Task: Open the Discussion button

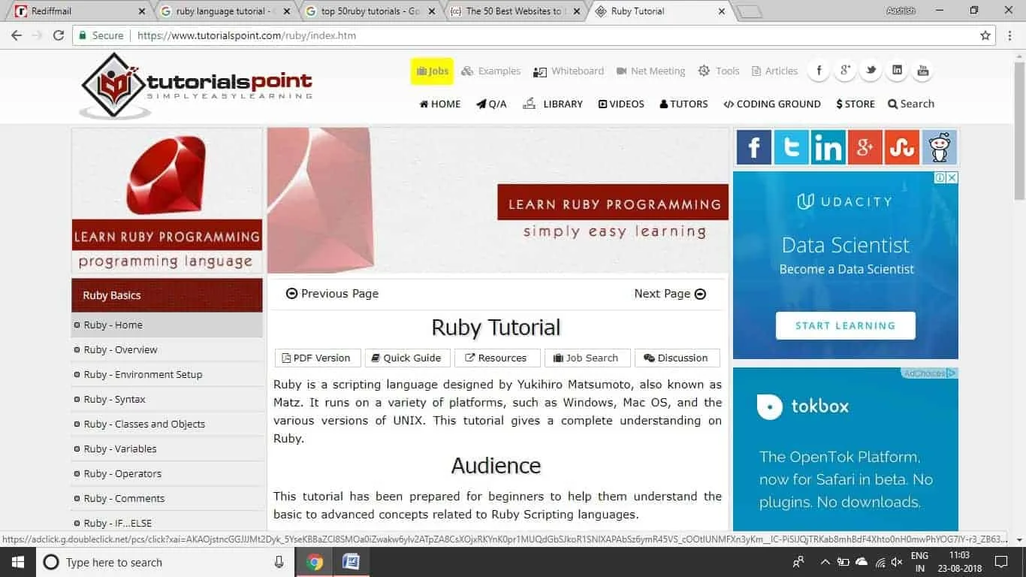Action: 677,358
